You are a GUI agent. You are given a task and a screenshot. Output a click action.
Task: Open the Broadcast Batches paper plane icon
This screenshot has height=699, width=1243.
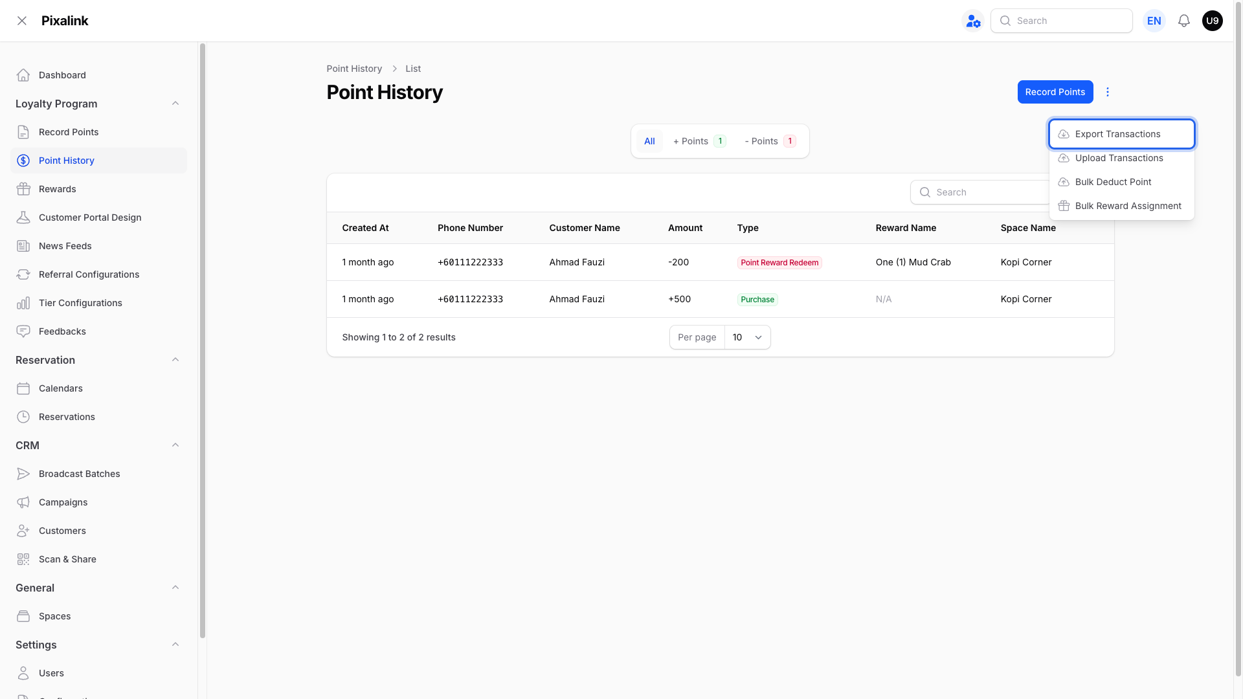pyautogui.click(x=23, y=474)
